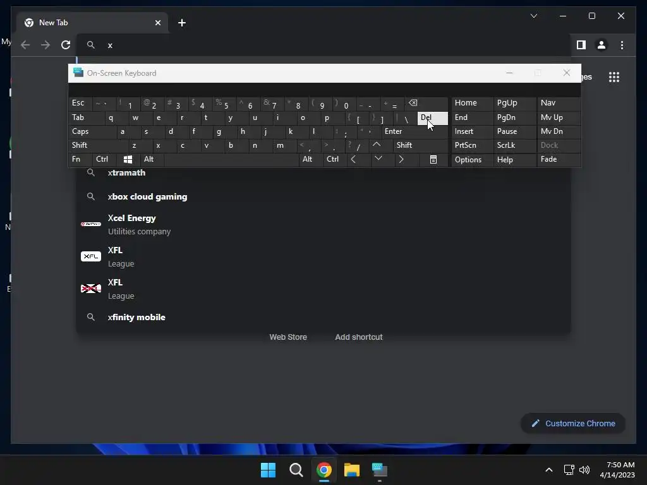Click the Esc key on keyboard

tap(80, 103)
